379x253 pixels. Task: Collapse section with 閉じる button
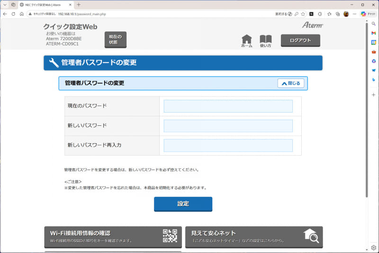point(291,83)
